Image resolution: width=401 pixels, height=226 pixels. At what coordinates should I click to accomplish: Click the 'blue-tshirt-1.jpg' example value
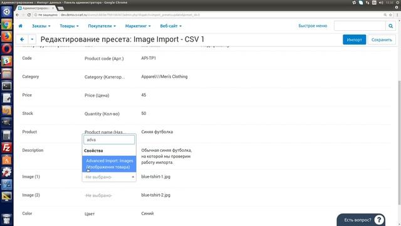[156, 176]
